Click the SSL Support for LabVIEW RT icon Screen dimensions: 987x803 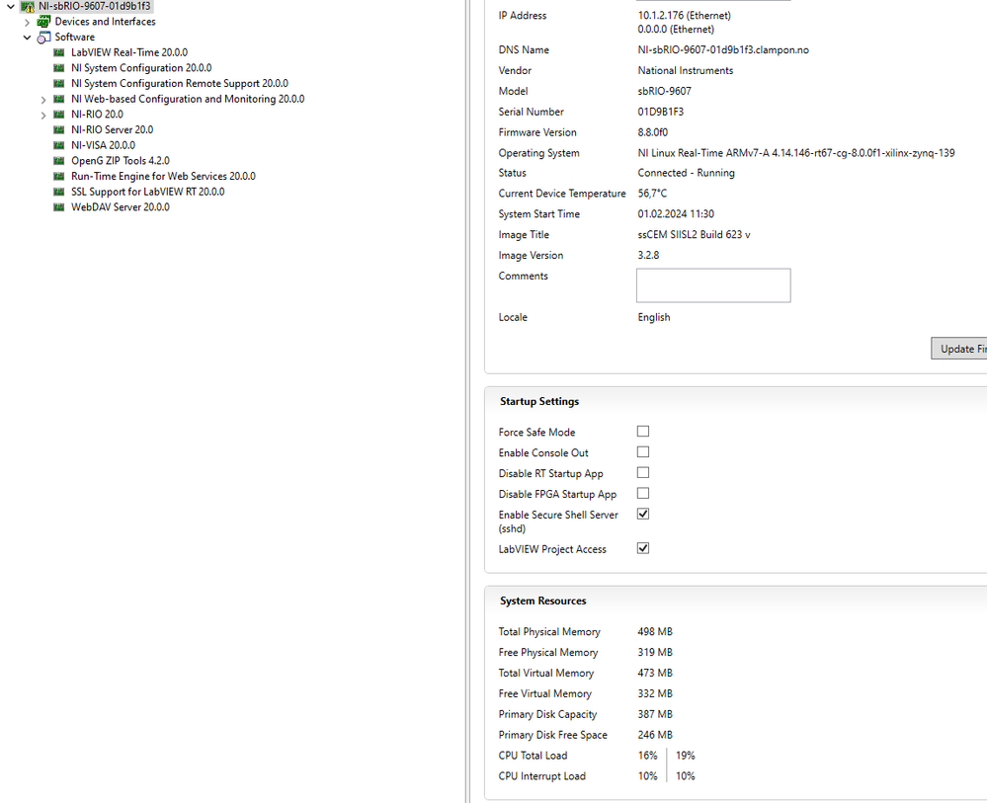pyautogui.click(x=59, y=192)
